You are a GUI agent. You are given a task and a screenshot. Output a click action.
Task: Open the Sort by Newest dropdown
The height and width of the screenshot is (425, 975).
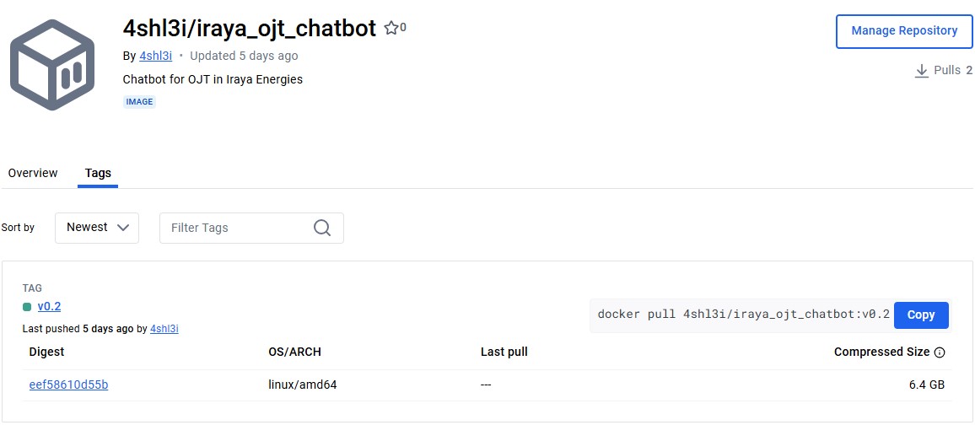pyautogui.click(x=97, y=228)
